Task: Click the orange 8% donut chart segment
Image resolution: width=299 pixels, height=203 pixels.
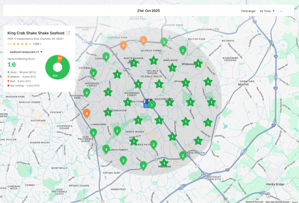Action: (60, 58)
